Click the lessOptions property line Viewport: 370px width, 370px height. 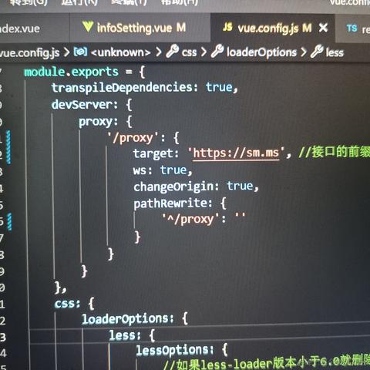[181, 350]
